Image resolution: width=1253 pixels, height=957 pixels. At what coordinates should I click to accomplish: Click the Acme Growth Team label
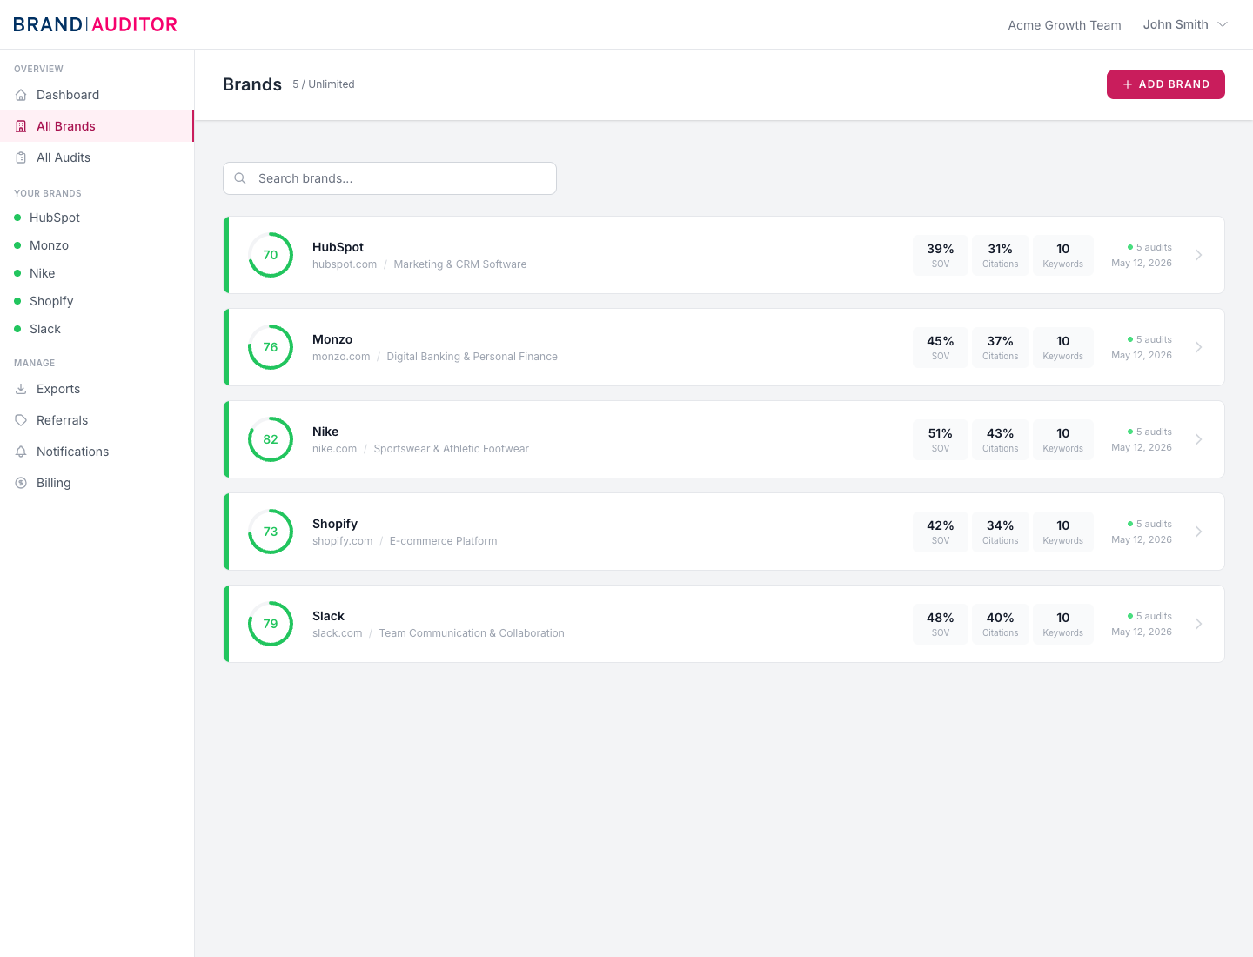click(1064, 25)
